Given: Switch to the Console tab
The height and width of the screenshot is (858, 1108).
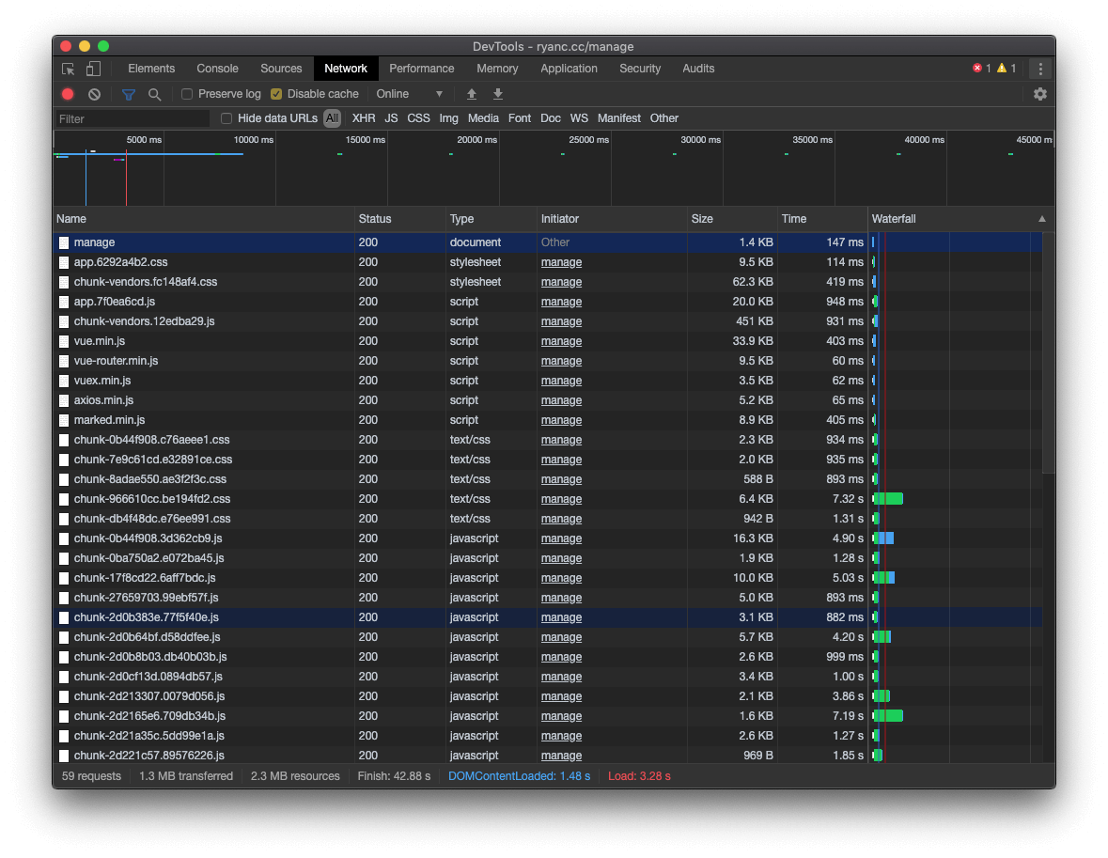Looking at the screenshot, I should tap(217, 69).
